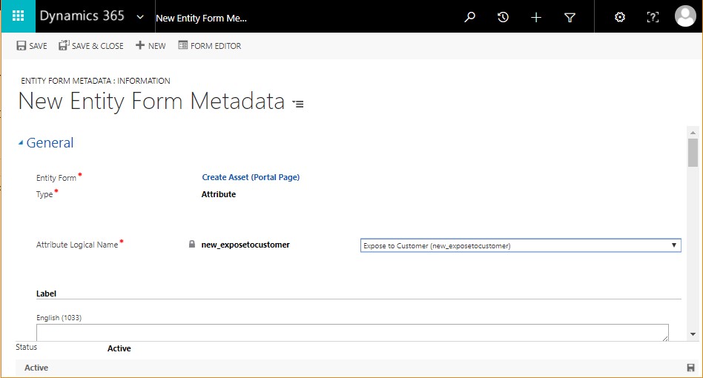The height and width of the screenshot is (378, 703).
Task: Click the Active status in footer bar
Action: click(x=36, y=368)
